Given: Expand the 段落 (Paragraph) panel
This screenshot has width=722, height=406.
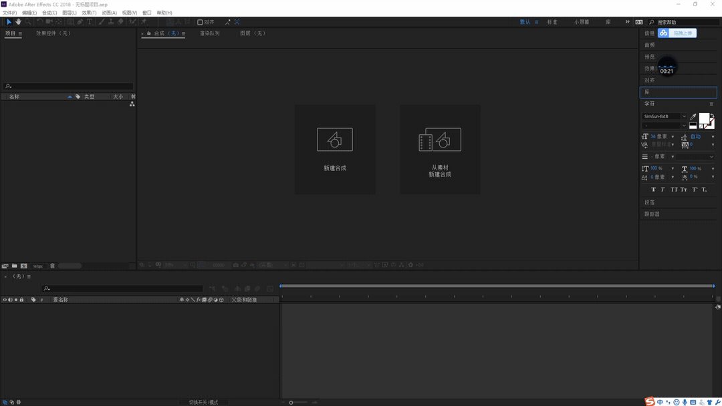Looking at the screenshot, I should point(650,202).
